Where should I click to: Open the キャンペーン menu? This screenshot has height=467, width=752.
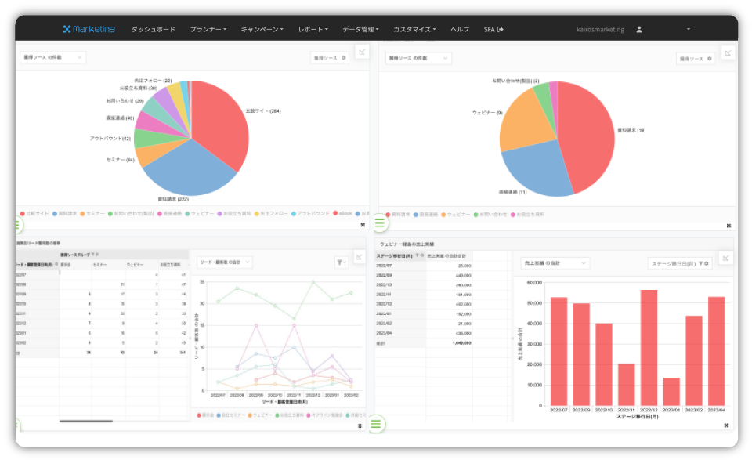tap(261, 29)
